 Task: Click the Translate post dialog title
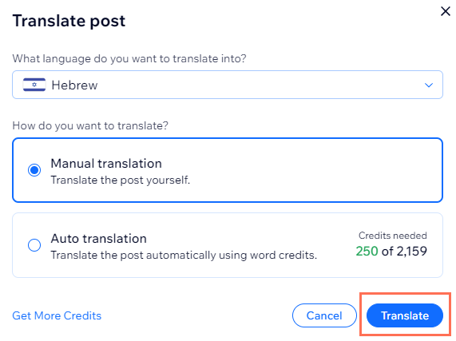[x=69, y=21]
